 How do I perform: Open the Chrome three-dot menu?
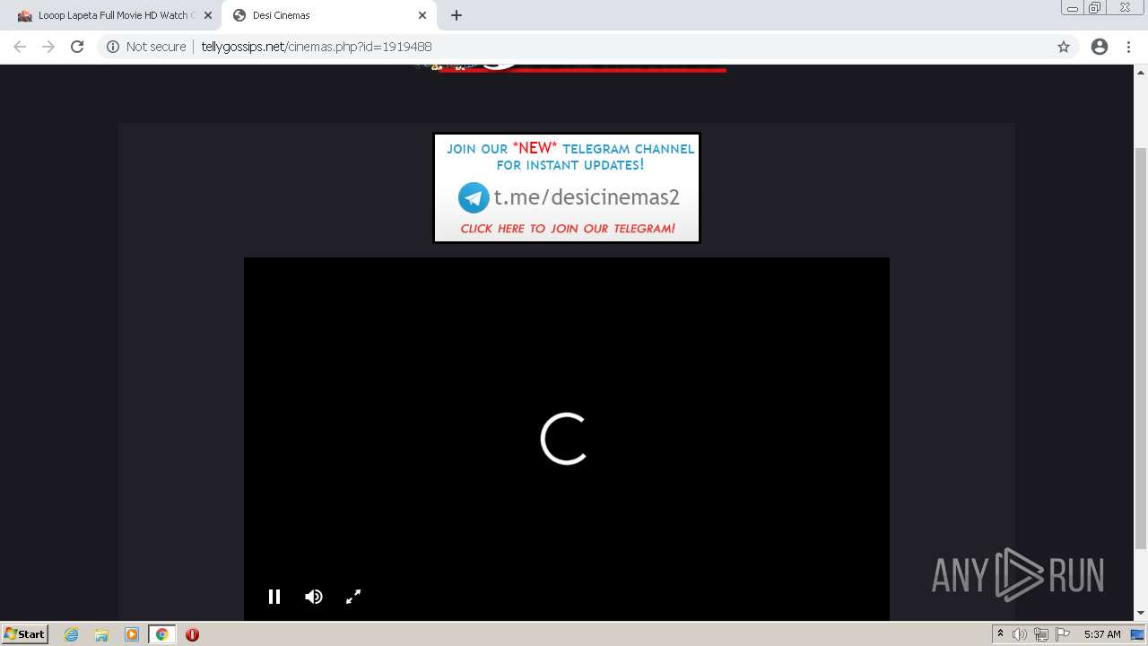pyautogui.click(x=1129, y=47)
